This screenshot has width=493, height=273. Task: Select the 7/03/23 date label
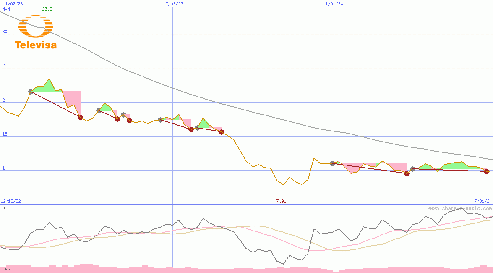coord(174,4)
